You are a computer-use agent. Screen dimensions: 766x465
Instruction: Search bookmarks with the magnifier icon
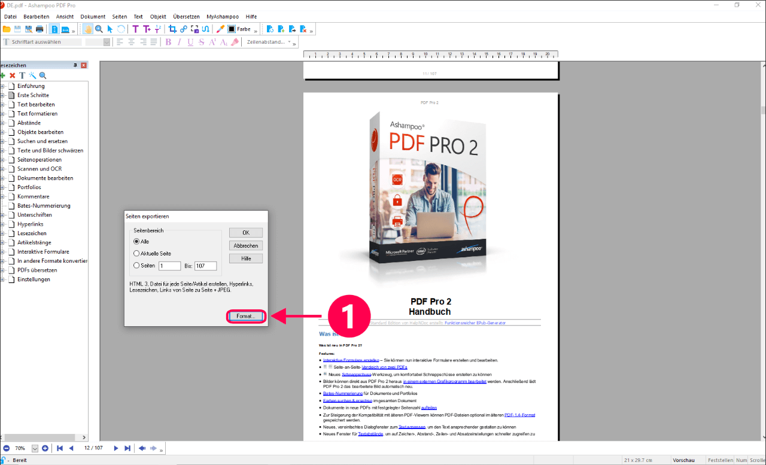click(42, 75)
